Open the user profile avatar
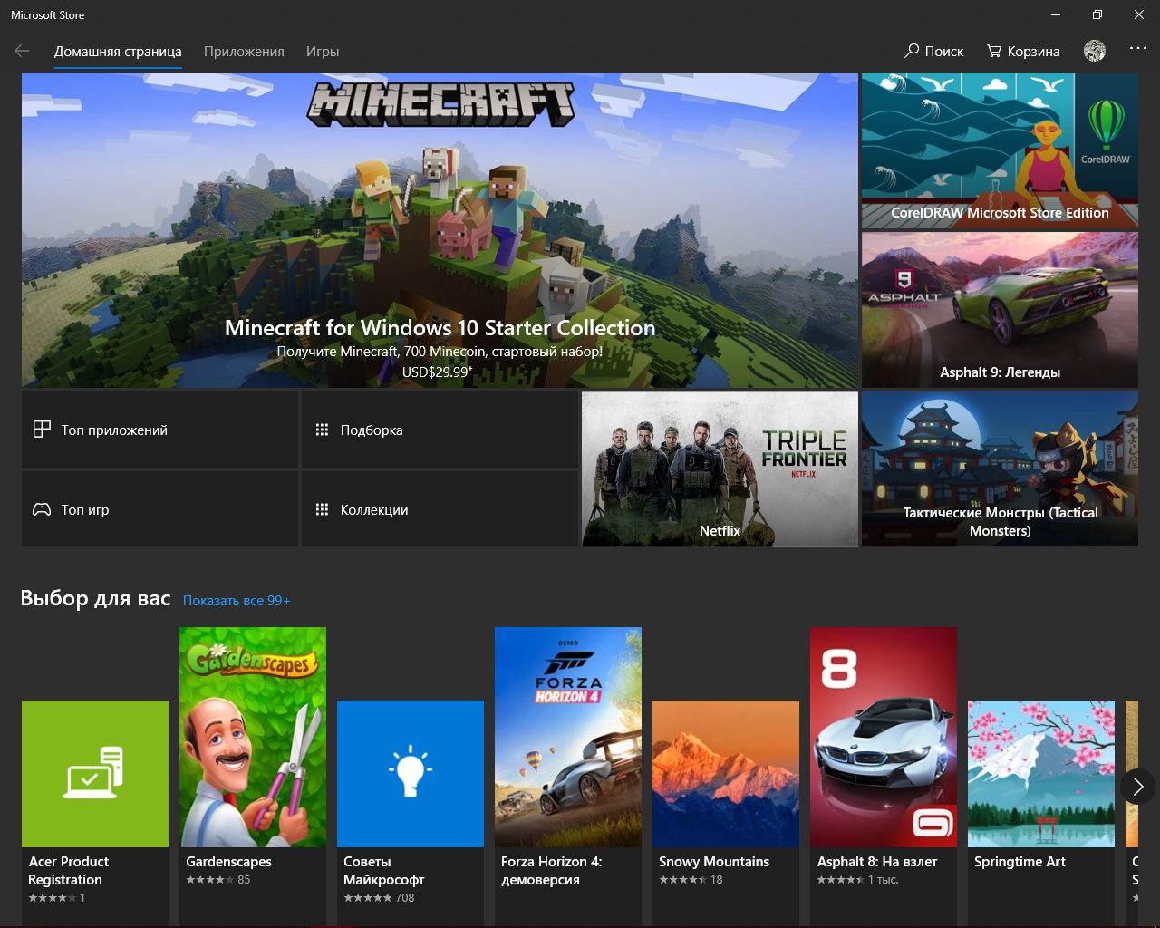The image size is (1160, 928). [1095, 52]
